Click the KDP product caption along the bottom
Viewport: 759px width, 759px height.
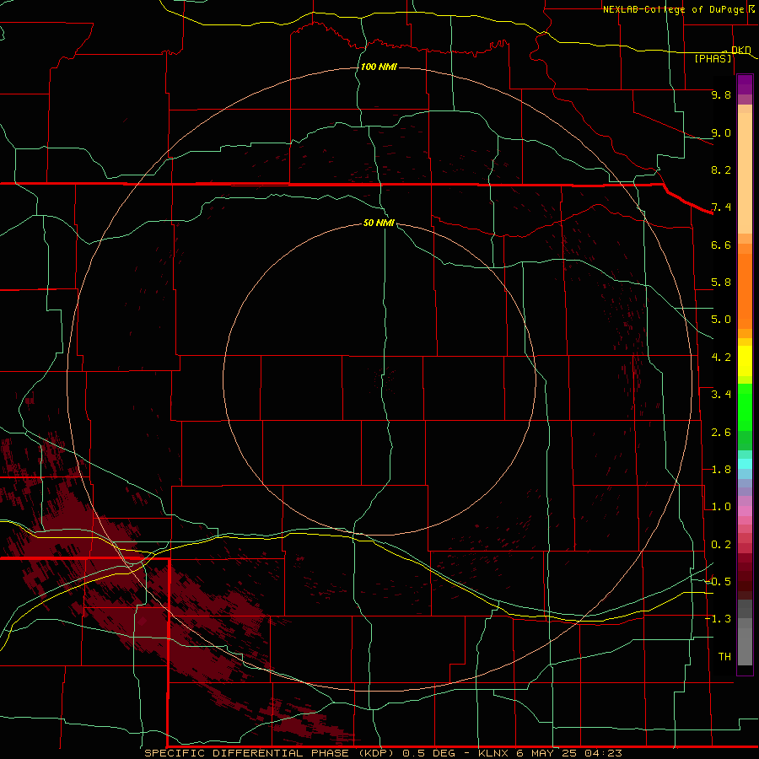[x=384, y=753]
